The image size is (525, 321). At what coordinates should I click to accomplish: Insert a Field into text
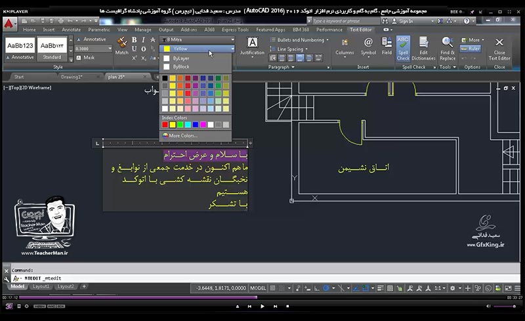point(387,46)
